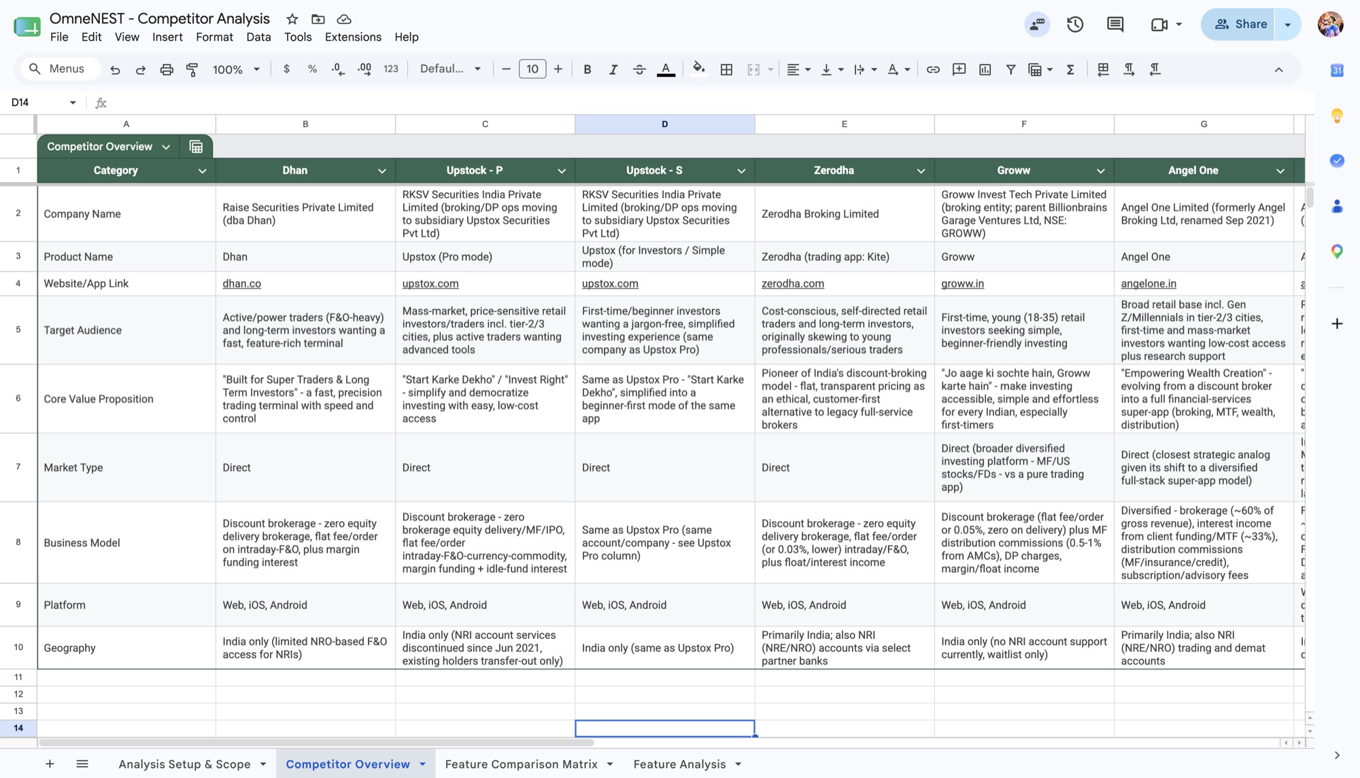The width and height of the screenshot is (1360, 778).
Task: Open version history clock icon
Action: click(x=1075, y=24)
